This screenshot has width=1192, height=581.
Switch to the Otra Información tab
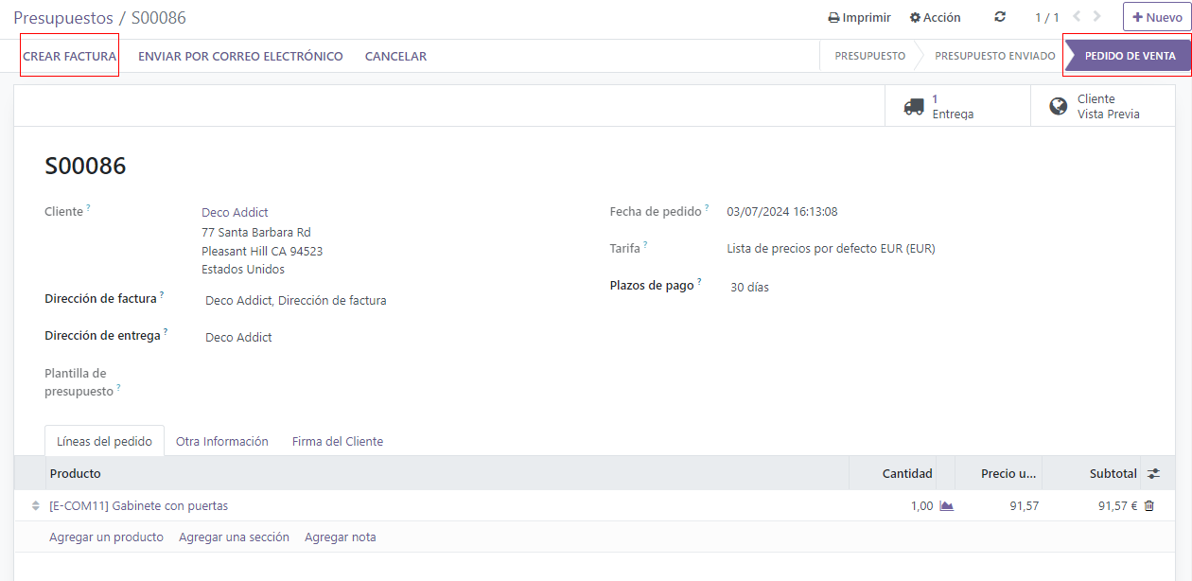click(221, 441)
